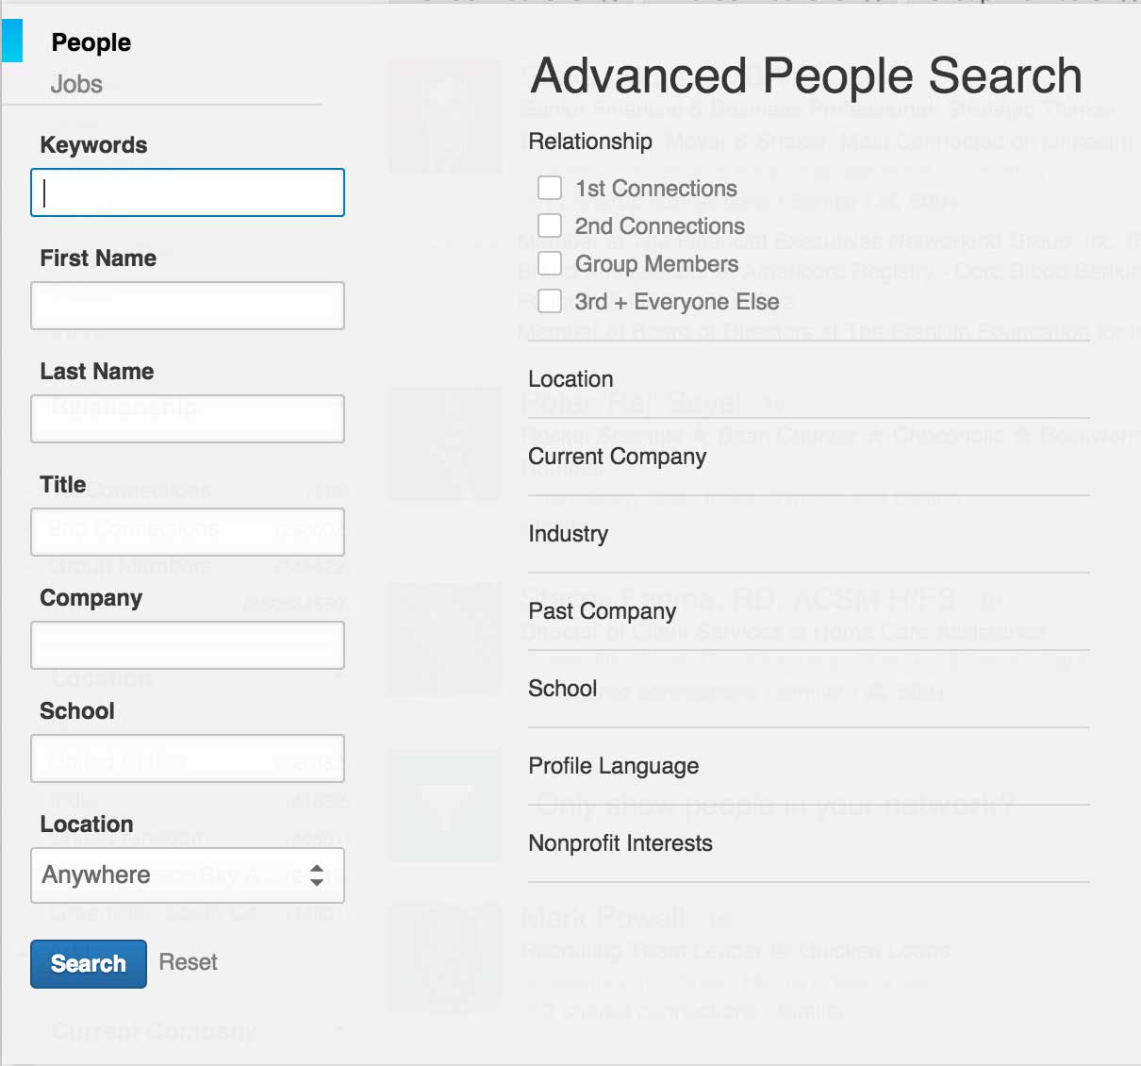1141x1066 pixels.
Task: Focus the First Name field
Action: click(187, 306)
